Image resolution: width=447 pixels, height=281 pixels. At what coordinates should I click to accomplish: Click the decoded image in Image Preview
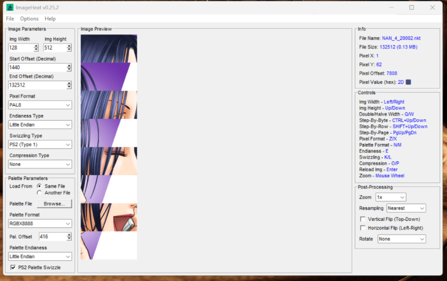(x=109, y=147)
